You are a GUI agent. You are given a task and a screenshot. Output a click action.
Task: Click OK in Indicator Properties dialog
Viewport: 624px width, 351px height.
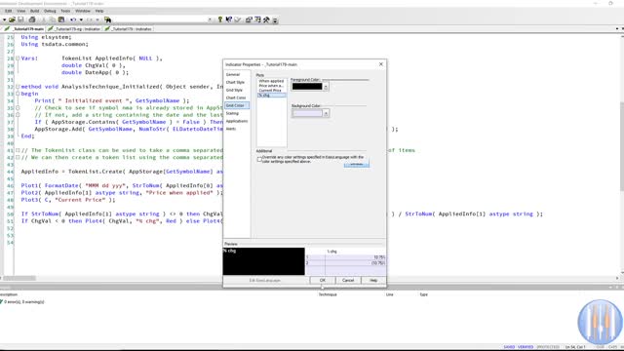pos(323,280)
